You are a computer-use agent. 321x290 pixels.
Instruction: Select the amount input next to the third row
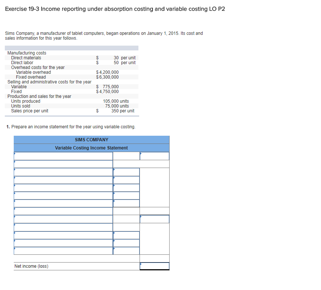pyautogui.click(x=126, y=172)
